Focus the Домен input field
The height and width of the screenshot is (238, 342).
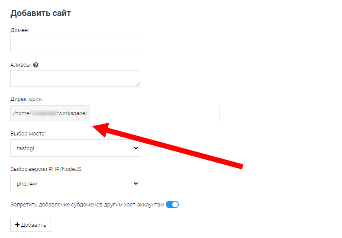pos(75,44)
